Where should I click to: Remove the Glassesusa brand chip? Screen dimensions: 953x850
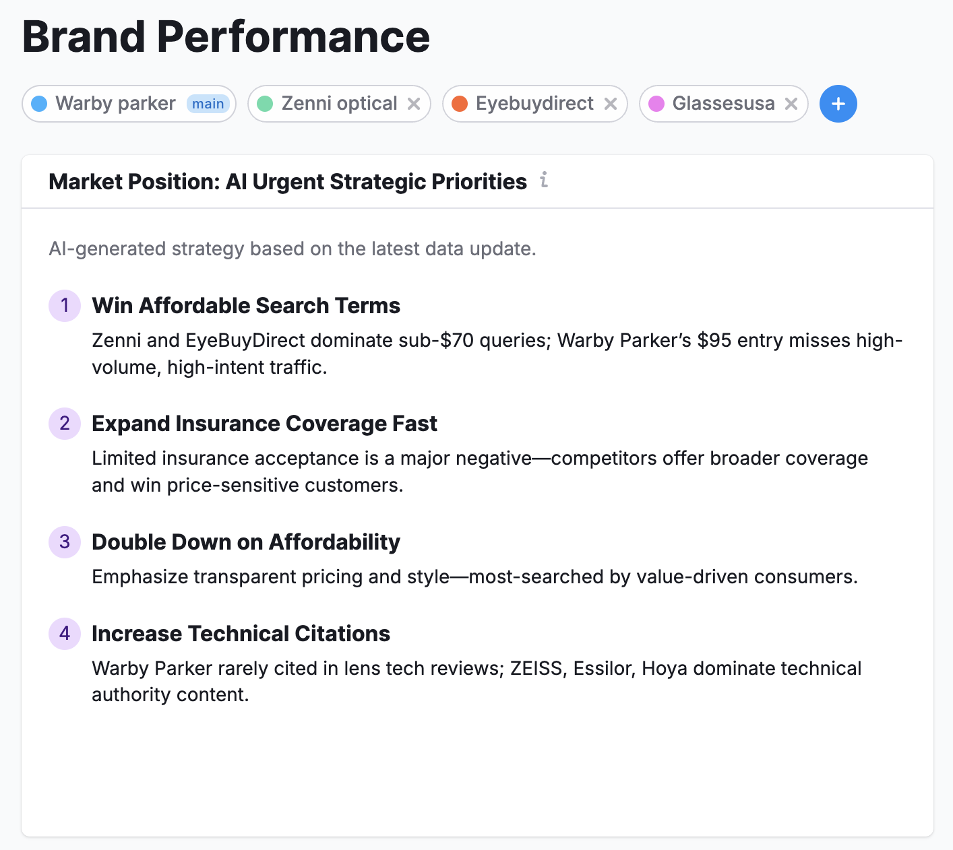pos(791,104)
